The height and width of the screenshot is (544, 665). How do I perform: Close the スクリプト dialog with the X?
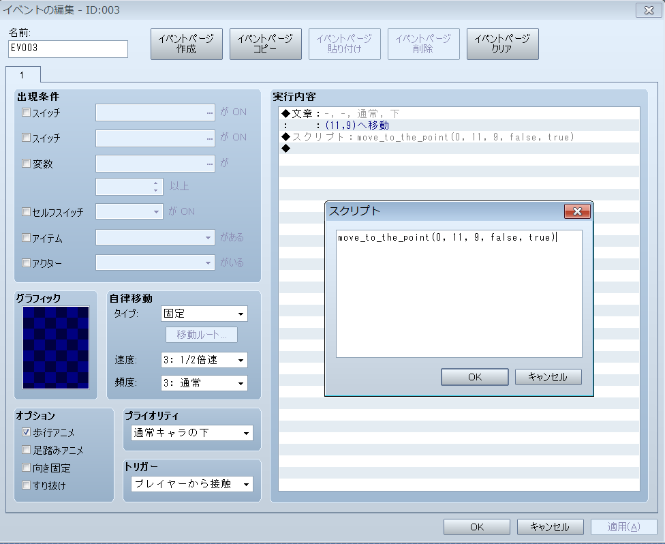tap(577, 211)
